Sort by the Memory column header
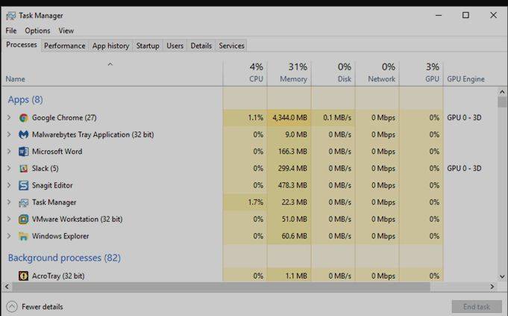 (289, 73)
